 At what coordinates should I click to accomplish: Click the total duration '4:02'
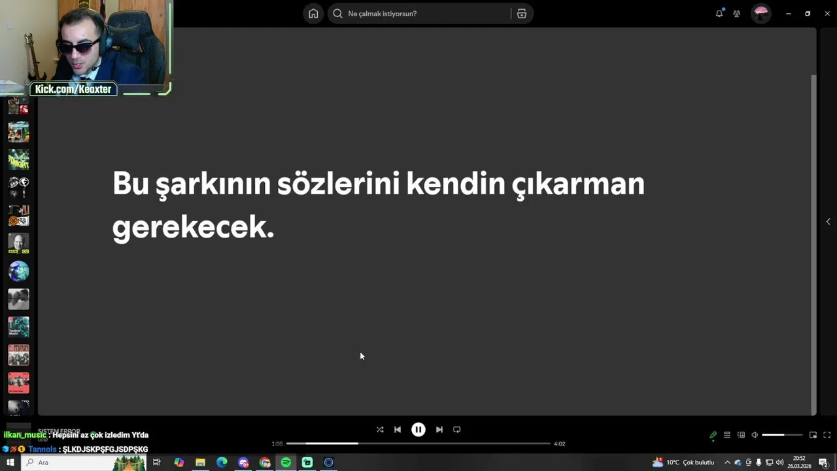560,444
